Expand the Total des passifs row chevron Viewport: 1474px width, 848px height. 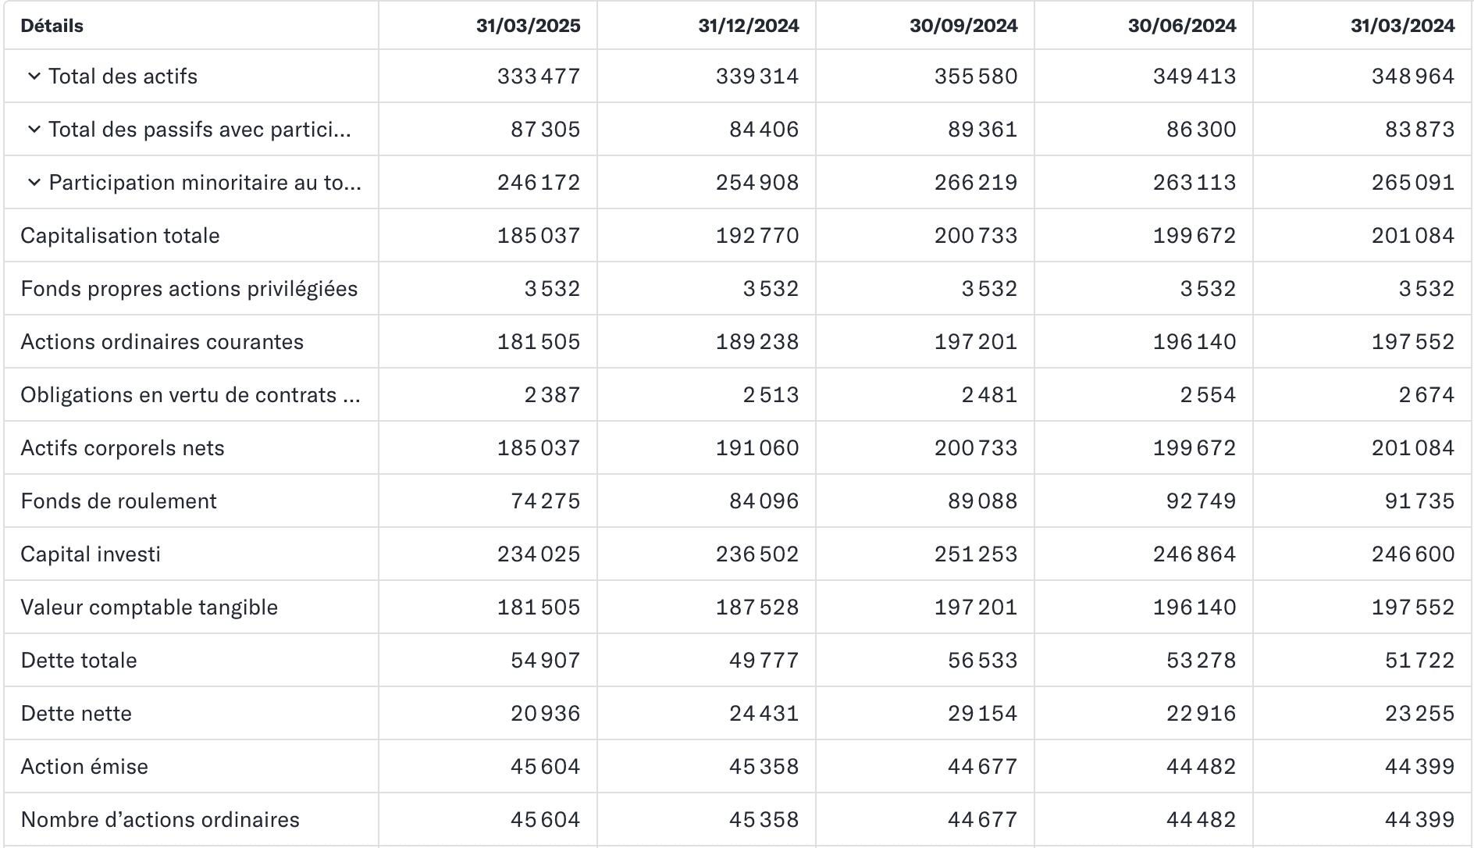[x=34, y=129]
